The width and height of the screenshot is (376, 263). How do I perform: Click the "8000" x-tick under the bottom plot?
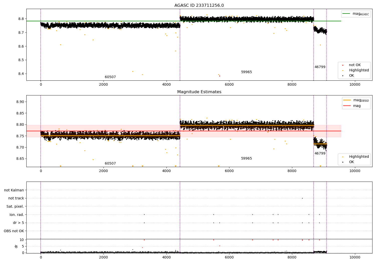[x=292, y=257]
